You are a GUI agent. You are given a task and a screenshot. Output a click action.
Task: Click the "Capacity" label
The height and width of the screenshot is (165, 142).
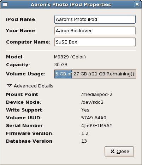[18, 65]
